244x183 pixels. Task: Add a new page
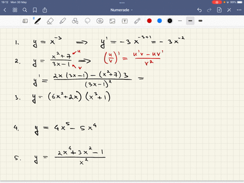pyautogui.click(x=219, y=10)
